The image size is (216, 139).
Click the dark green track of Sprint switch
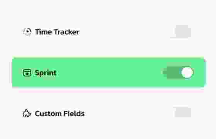click(x=173, y=73)
